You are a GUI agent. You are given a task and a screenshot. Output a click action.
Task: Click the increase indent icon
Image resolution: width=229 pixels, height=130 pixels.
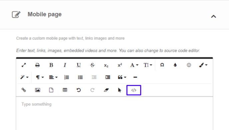[x=108, y=77]
